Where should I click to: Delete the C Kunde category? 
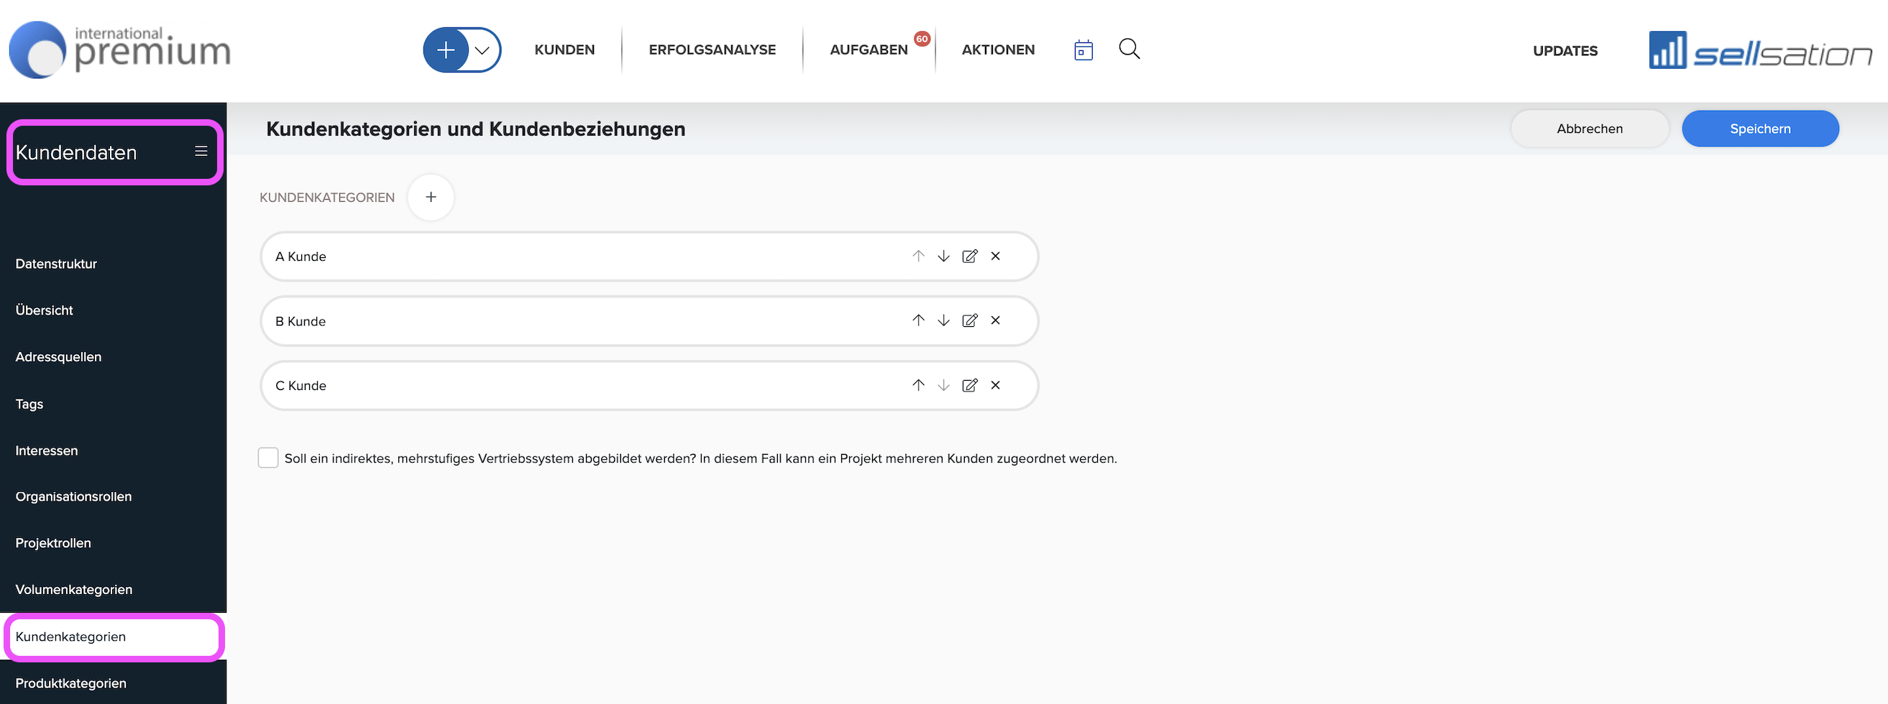coord(995,384)
